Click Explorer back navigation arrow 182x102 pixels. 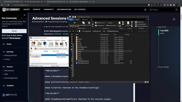(70, 31)
